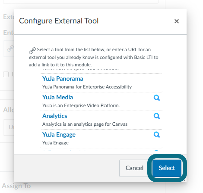Click the link icon before the instructions
Image resolution: width=203 pixels, height=193 pixels.
32,50
